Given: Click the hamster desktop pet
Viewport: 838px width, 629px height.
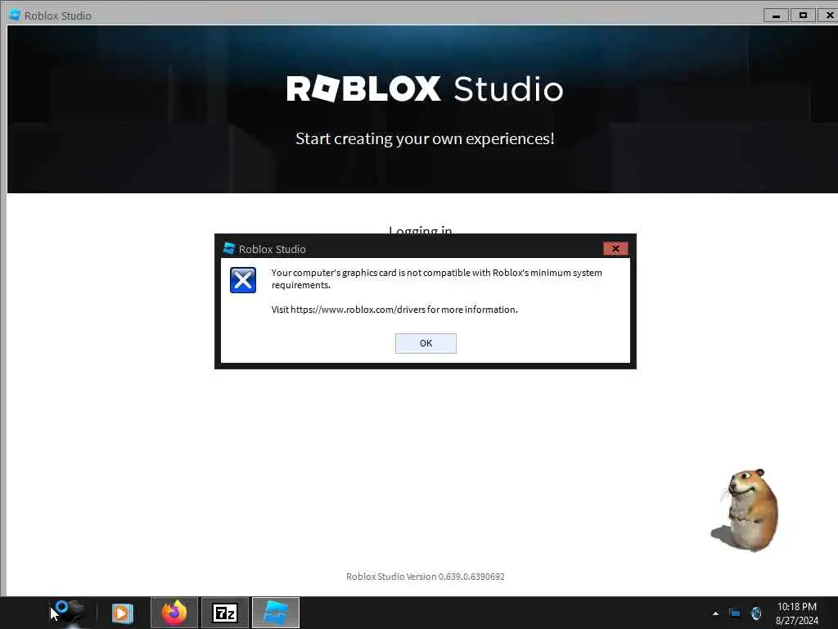Looking at the screenshot, I should [746, 510].
